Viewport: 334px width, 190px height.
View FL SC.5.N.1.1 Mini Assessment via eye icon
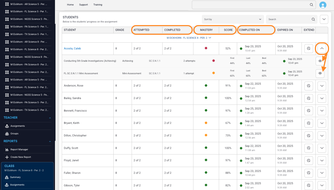coord(320,73)
